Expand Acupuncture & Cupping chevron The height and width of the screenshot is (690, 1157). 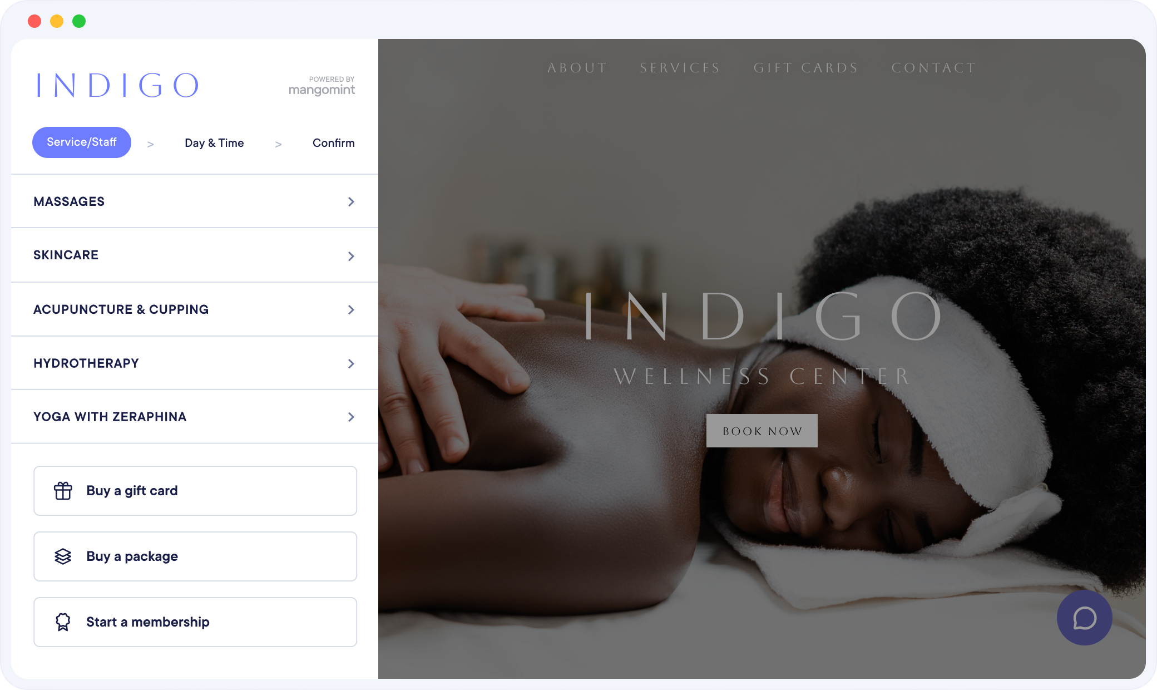click(x=351, y=309)
